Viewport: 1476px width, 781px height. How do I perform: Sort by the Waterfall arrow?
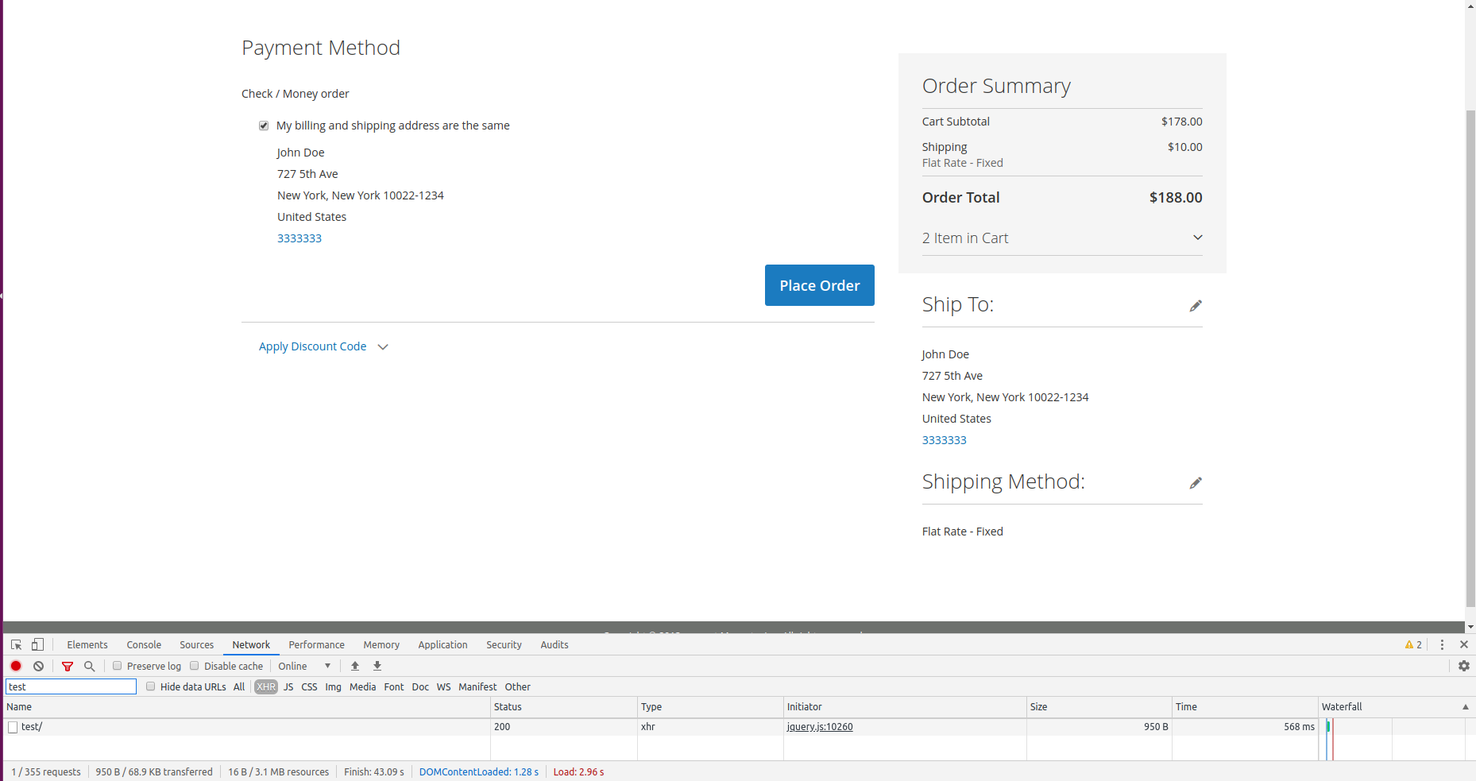1466,707
